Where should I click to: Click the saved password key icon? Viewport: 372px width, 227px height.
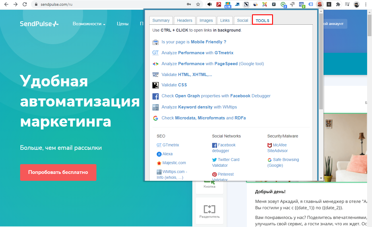tap(189, 4)
